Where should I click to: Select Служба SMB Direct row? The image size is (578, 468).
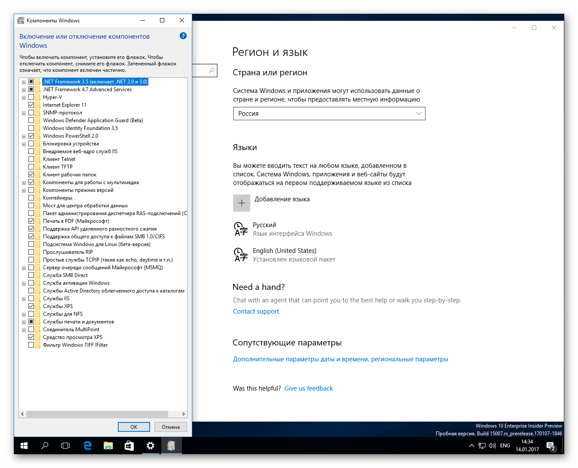(x=65, y=275)
